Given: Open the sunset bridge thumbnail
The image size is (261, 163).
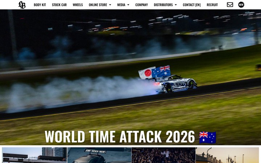Looking at the screenshot, I should click(x=227, y=155).
